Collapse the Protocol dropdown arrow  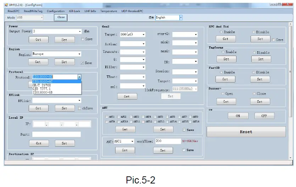79,77
